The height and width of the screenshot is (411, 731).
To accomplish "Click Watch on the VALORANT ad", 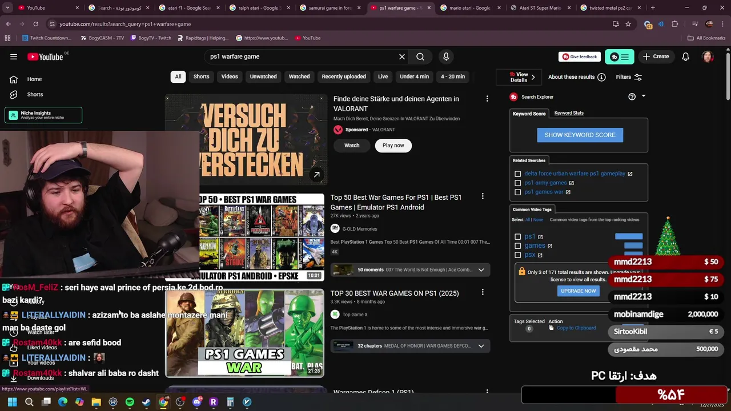I will (x=352, y=145).
